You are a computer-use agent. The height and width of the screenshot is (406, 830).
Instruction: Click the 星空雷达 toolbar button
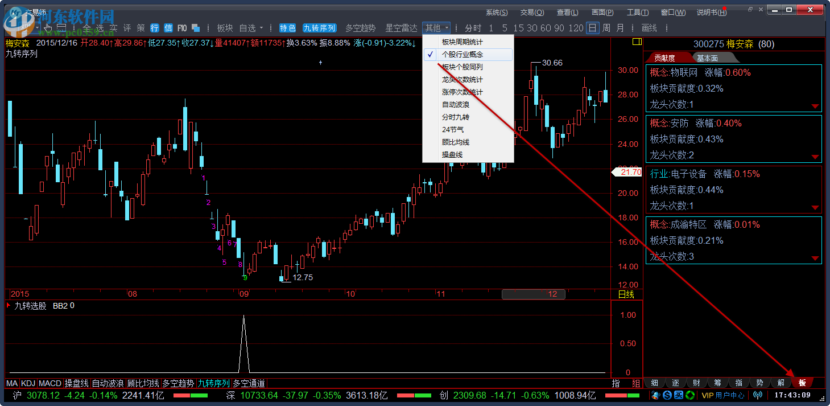click(402, 28)
